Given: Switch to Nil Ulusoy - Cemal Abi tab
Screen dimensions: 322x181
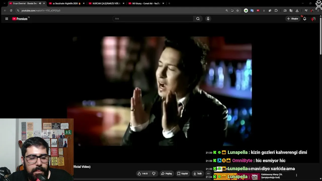Looking at the screenshot, I should (x=146, y=4).
